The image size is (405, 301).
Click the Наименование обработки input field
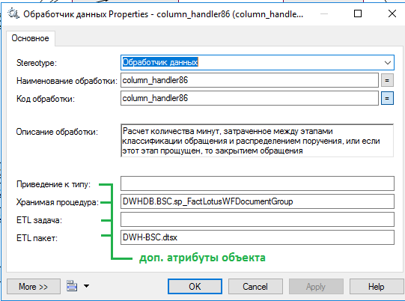click(x=249, y=80)
